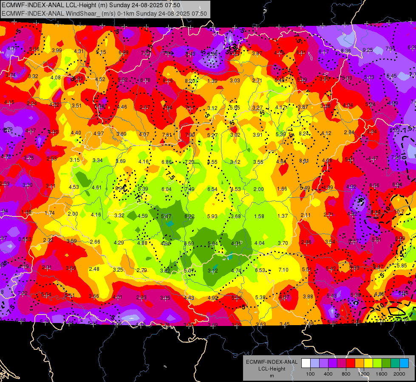Screen dimensions: 416x382
Task: Click the wind shear value 3.34
Action: (x=98, y=160)
